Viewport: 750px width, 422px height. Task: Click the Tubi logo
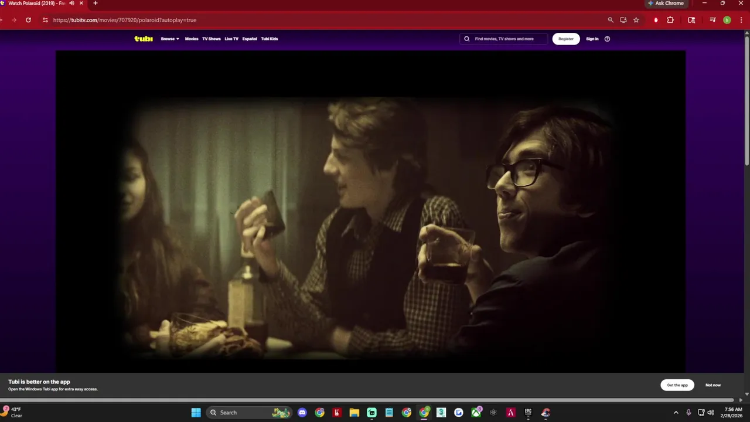(144, 39)
